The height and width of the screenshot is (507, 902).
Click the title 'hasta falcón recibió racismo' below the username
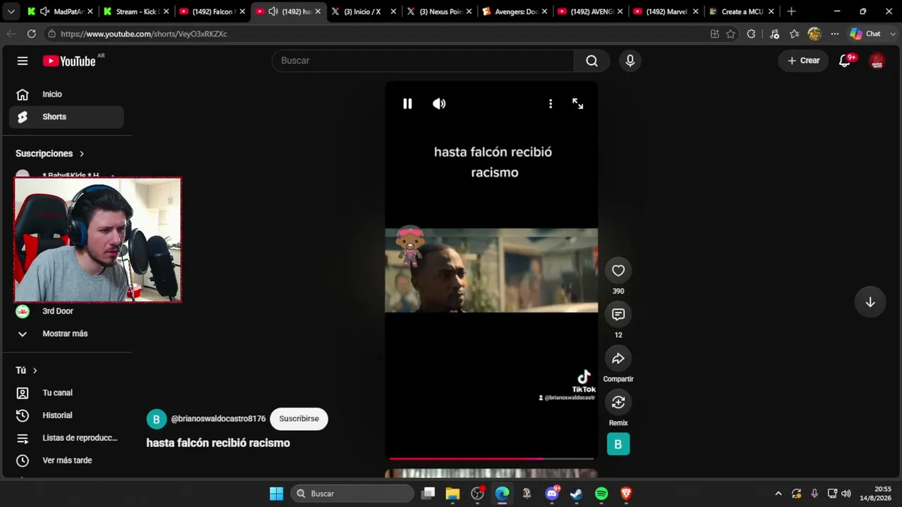tap(218, 443)
